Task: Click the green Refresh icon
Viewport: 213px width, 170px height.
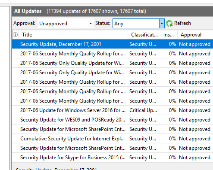Action: click(169, 23)
